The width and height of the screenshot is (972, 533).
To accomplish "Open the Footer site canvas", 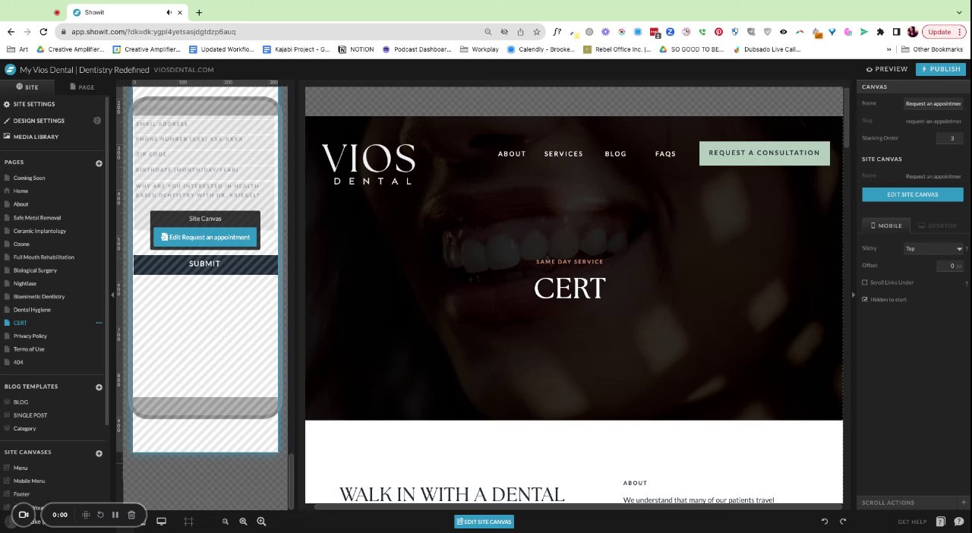I will (21, 494).
